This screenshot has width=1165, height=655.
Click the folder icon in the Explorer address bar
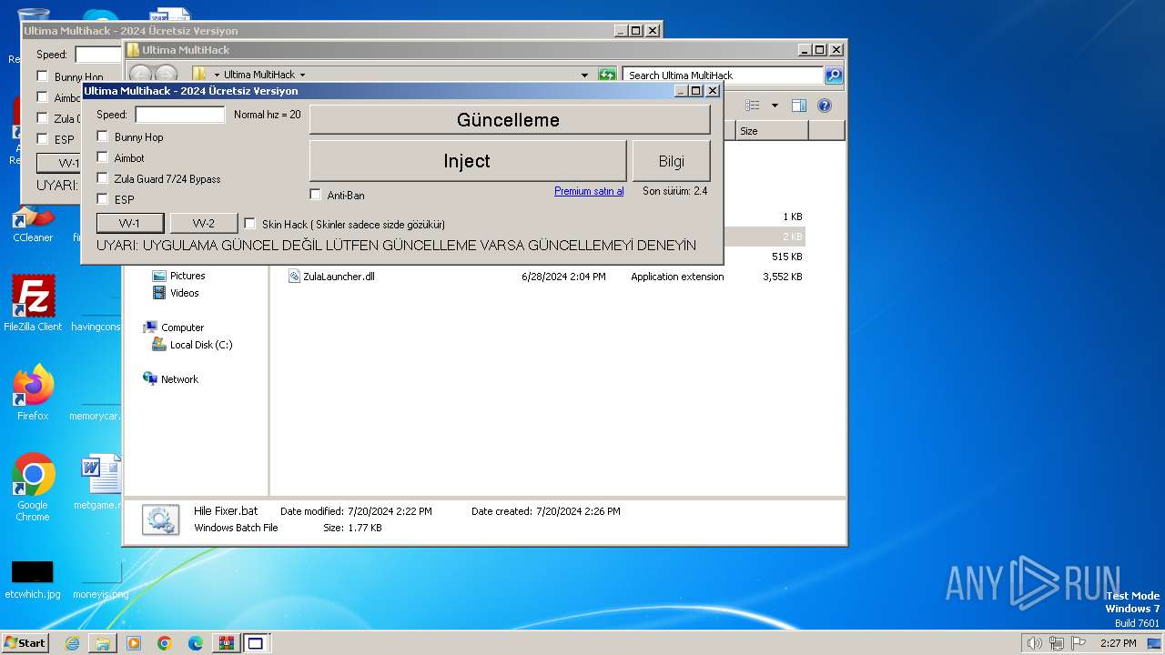click(x=200, y=75)
